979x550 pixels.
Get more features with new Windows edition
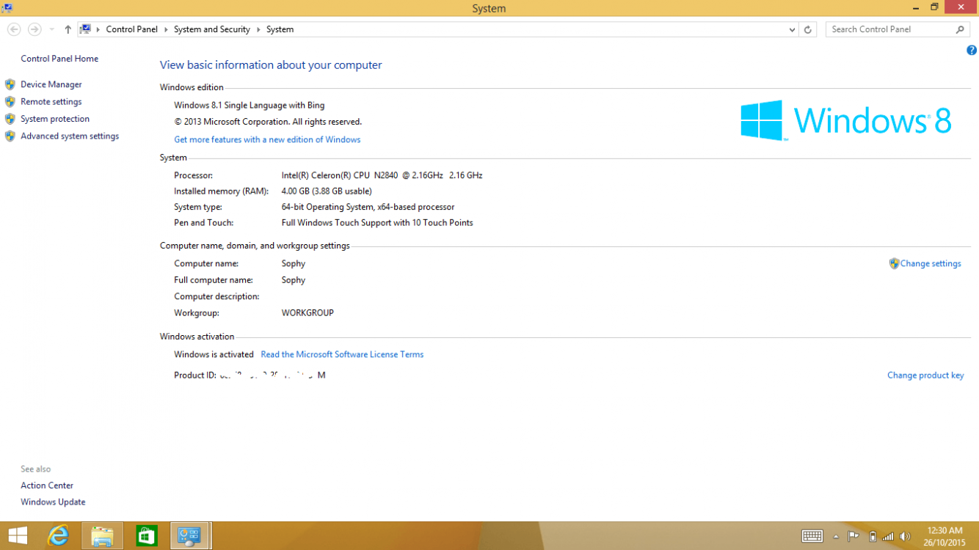(267, 140)
